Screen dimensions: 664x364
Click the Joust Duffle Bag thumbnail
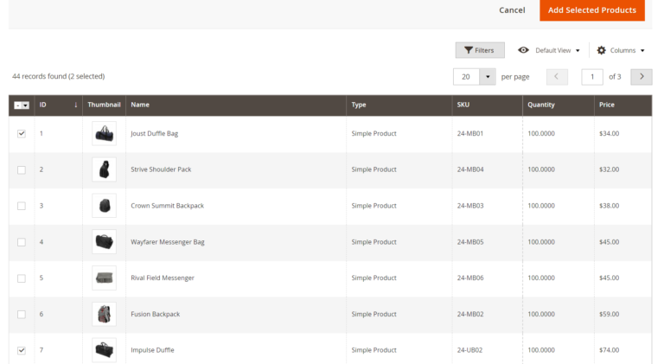[x=104, y=134]
